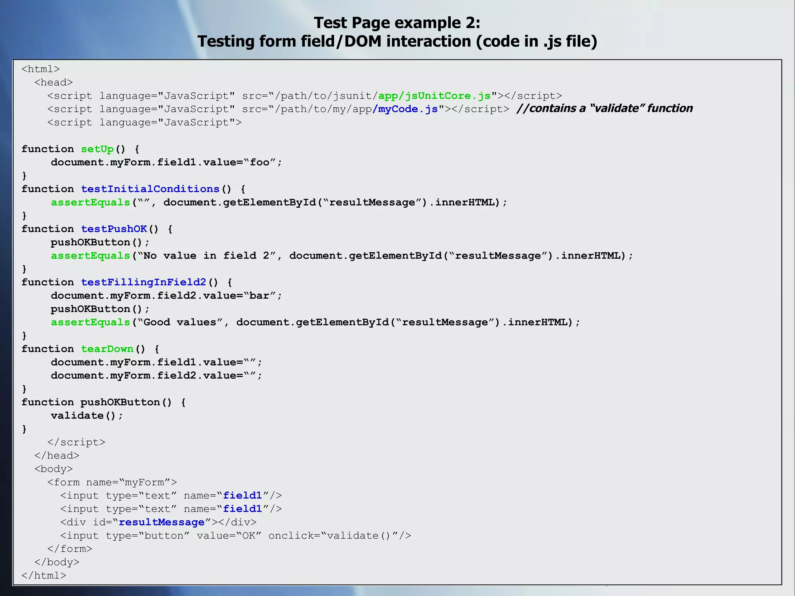Click 'assertEquals' in the 'Good values' line
The width and height of the screenshot is (795, 596).
click(x=90, y=322)
